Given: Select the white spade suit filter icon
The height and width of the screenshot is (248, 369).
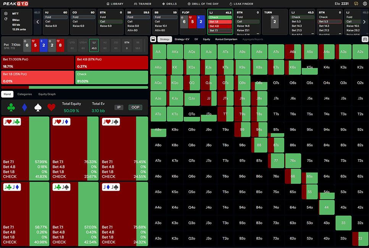Looking at the screenshot, I should coord(38,108).
